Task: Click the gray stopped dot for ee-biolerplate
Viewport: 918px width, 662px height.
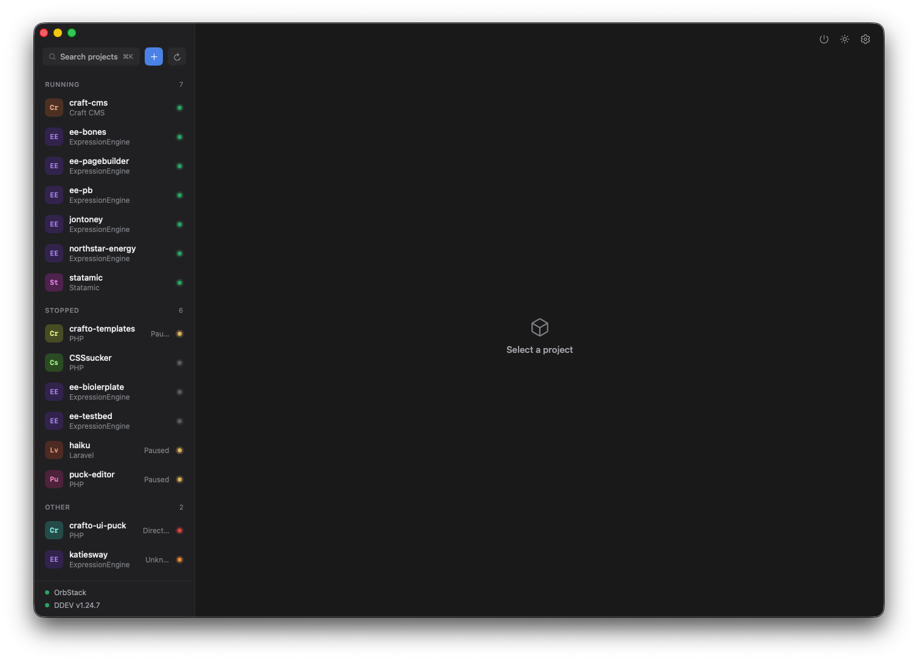Action: pos(179,392)
